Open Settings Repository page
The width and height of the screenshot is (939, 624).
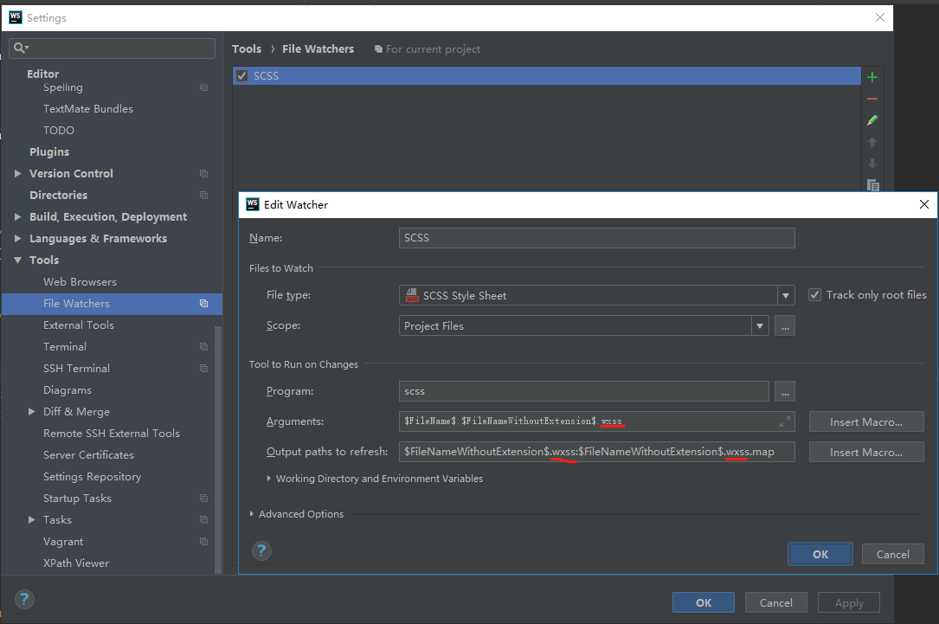coord(93,477)
